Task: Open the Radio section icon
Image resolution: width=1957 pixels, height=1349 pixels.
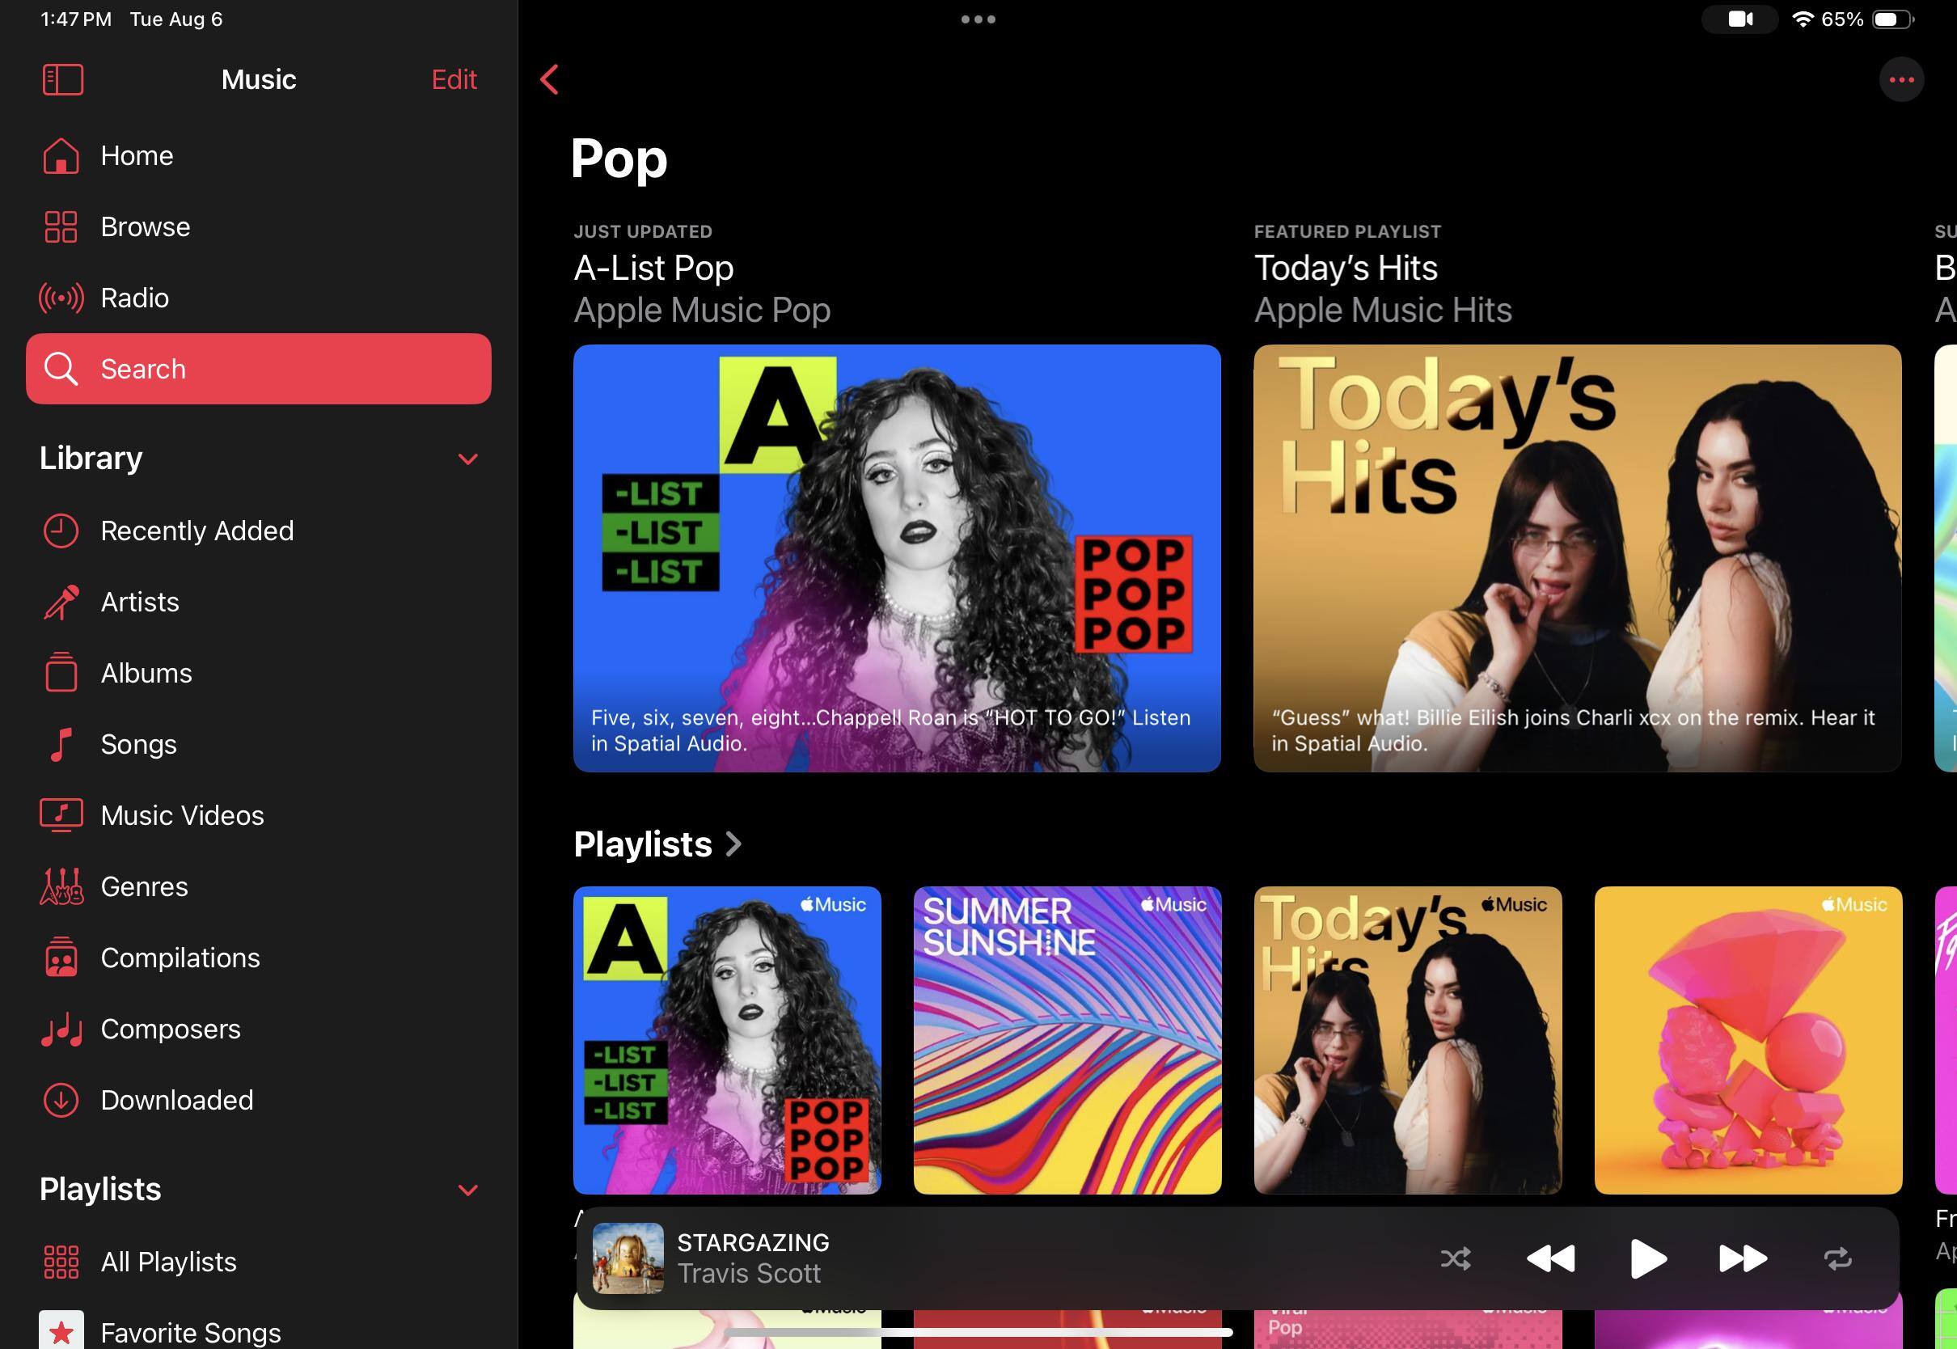Action: pos(61,298)
